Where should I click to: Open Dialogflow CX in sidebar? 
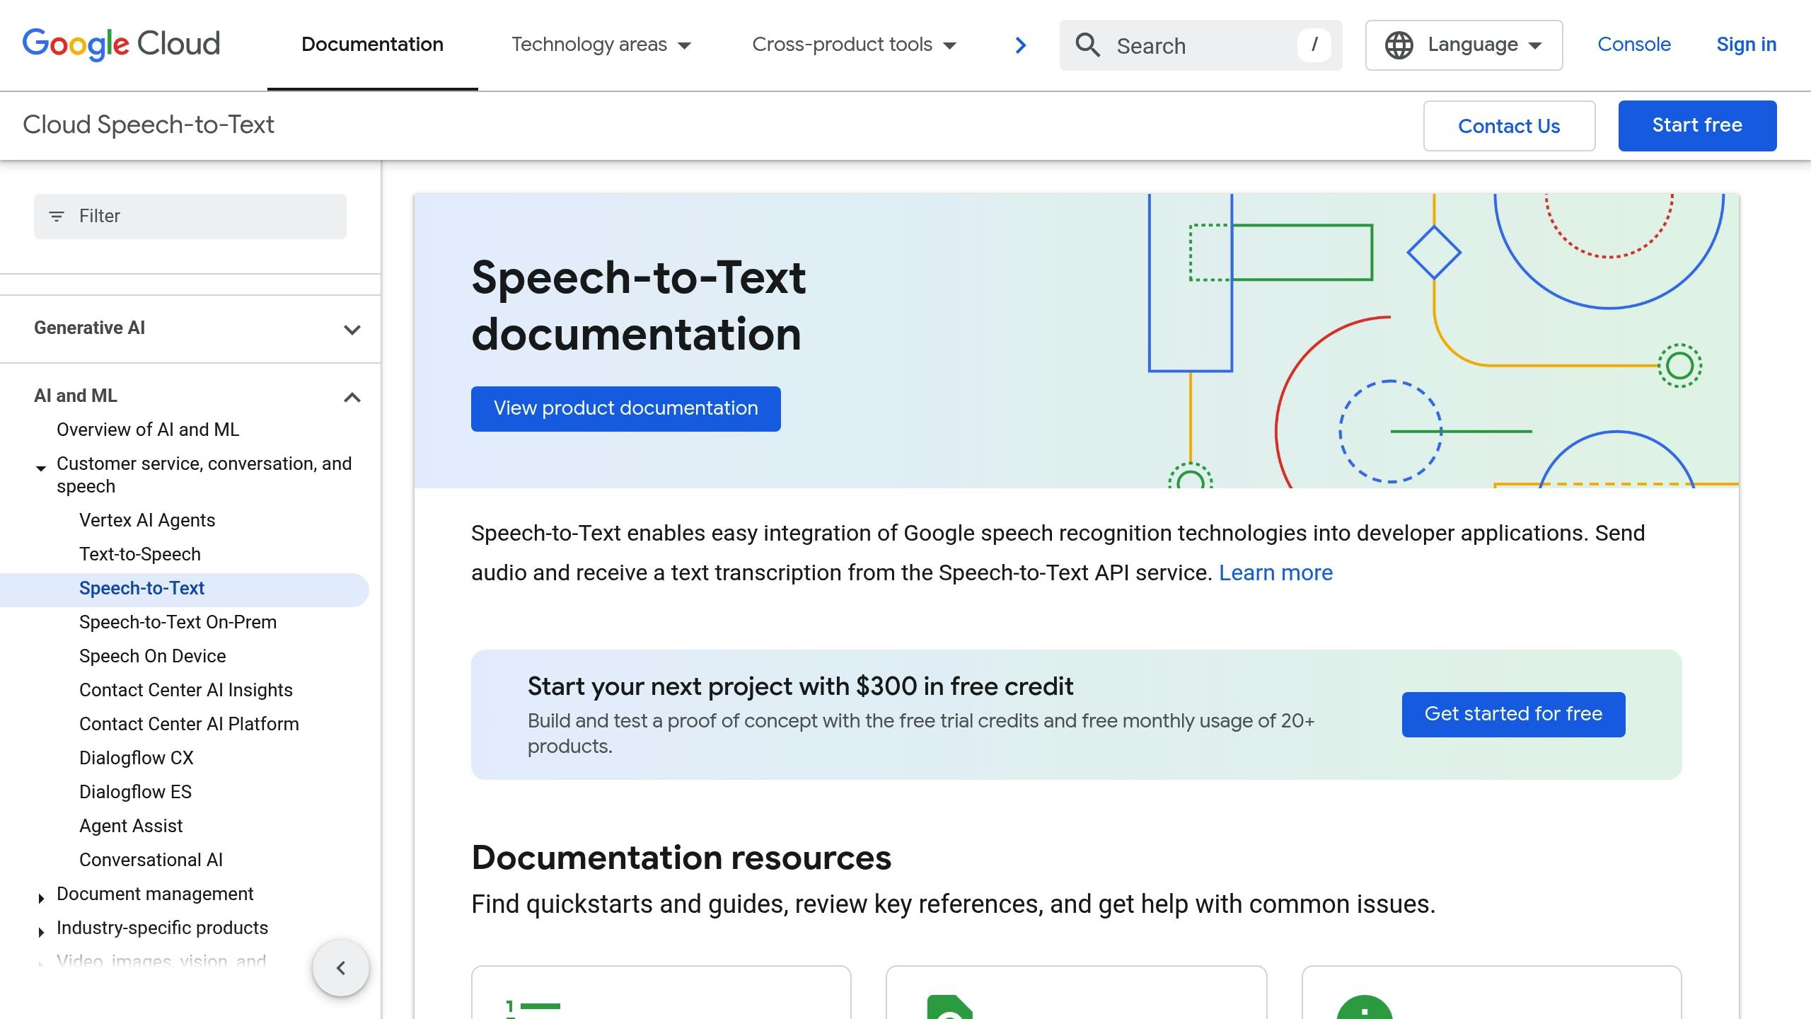coord(137,758)
